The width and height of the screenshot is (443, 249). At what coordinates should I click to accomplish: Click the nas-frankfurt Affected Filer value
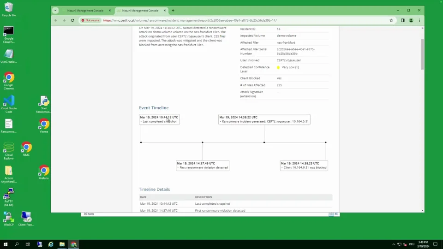pos(286,42)
